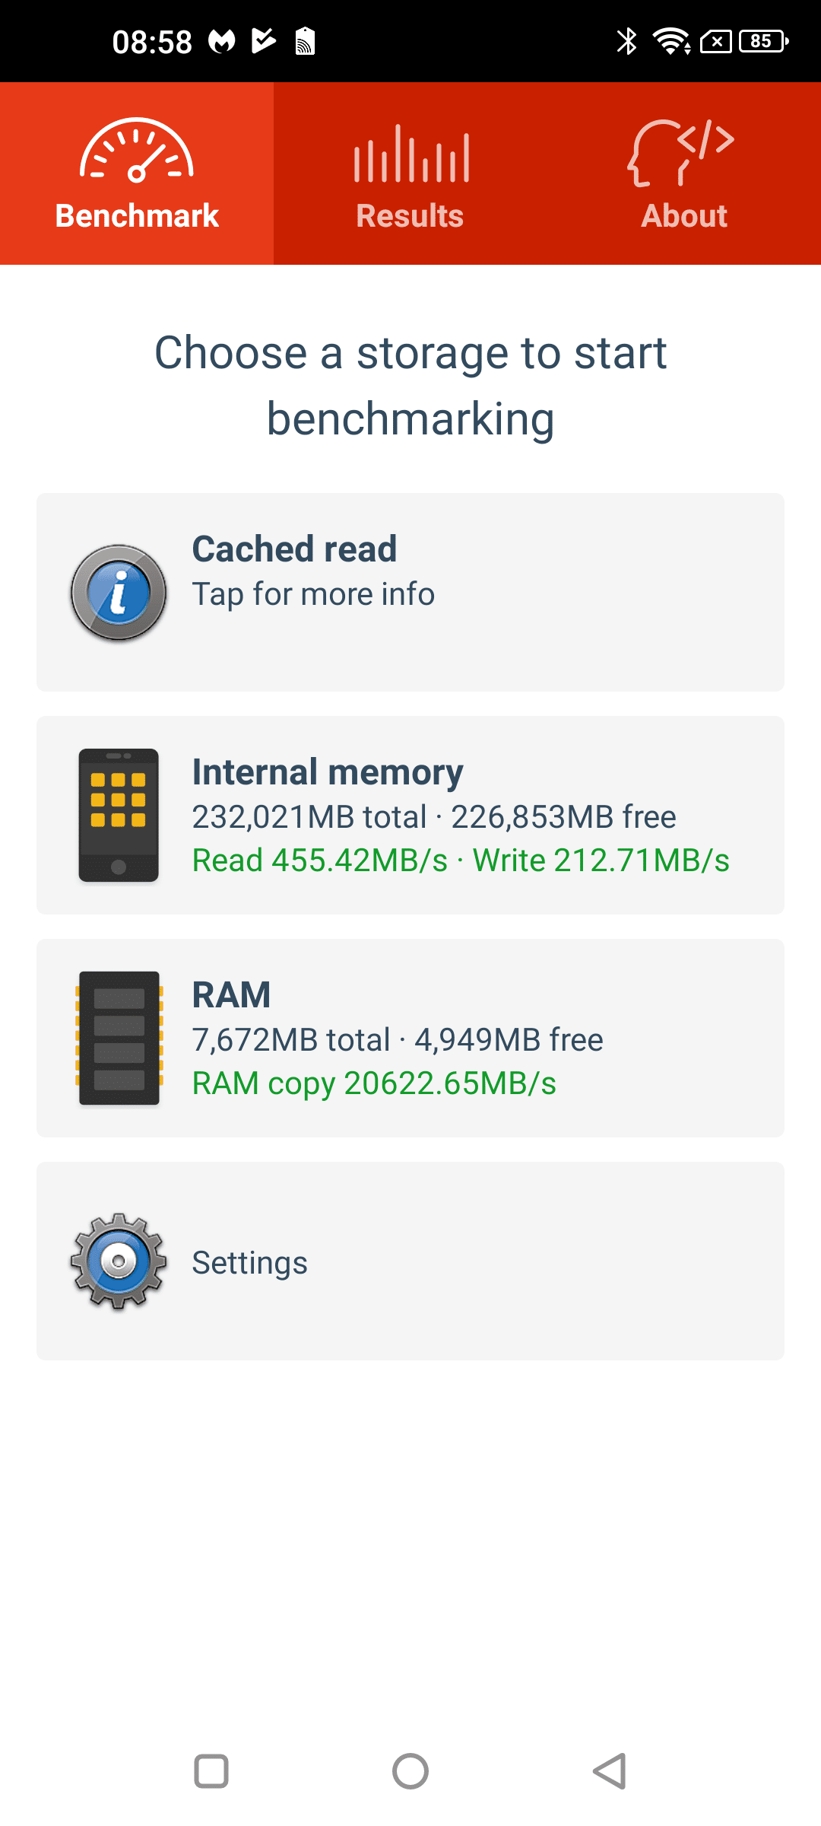Start benchmark via Internal memory title

(x=328, y=772)
